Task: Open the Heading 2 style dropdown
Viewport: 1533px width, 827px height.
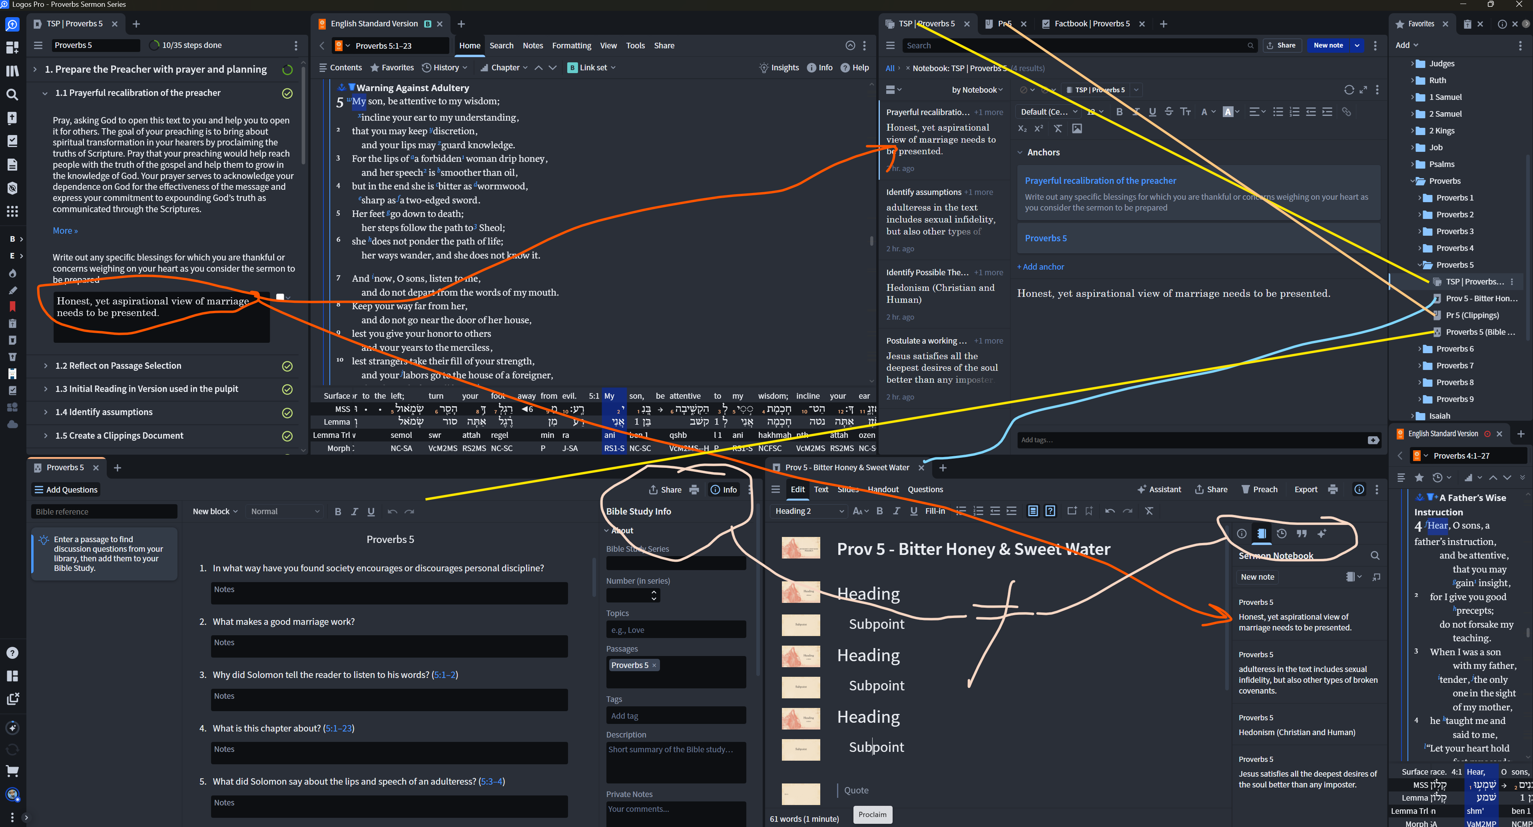Action: 808,511
